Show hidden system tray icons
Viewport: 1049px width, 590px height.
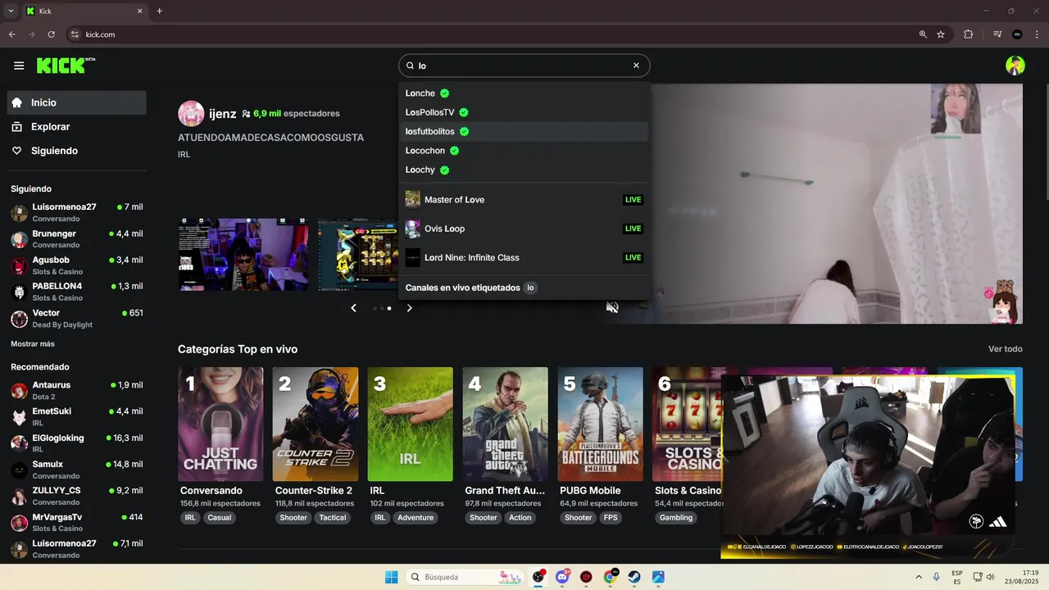919,577
